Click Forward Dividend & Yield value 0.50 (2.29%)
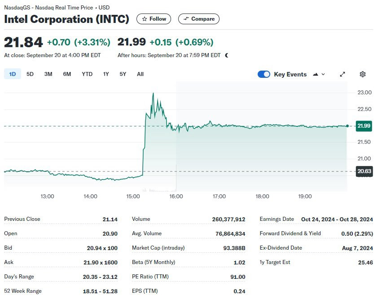Viewport: 382px width, 300px height. 357,233
